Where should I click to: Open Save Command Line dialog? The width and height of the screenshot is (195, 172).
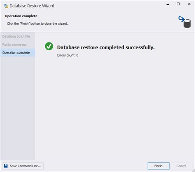pos(23,166)
